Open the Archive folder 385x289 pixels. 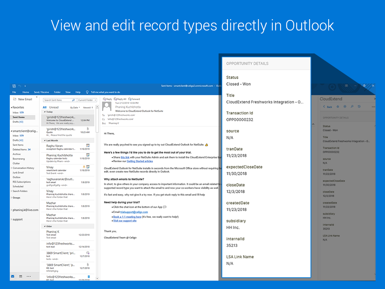pyautogui.click(x=17, y=154)
